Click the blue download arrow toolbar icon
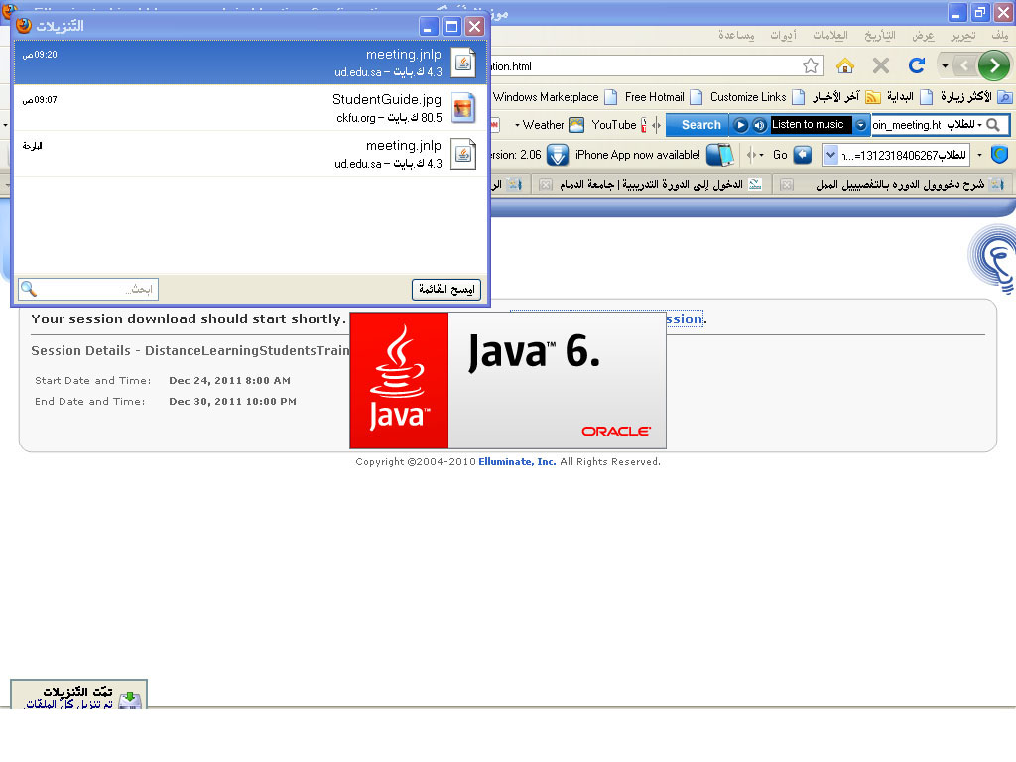 pos(558,155)
